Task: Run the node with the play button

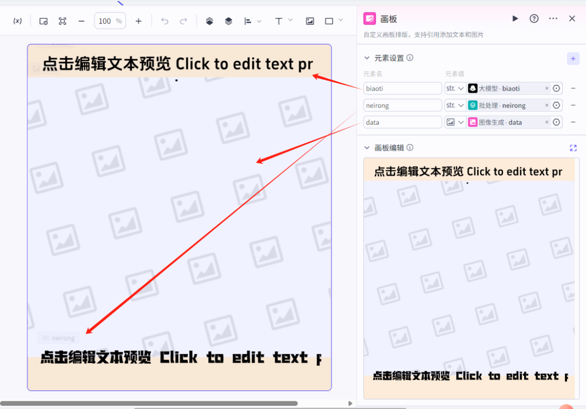Action: (515, 18)
